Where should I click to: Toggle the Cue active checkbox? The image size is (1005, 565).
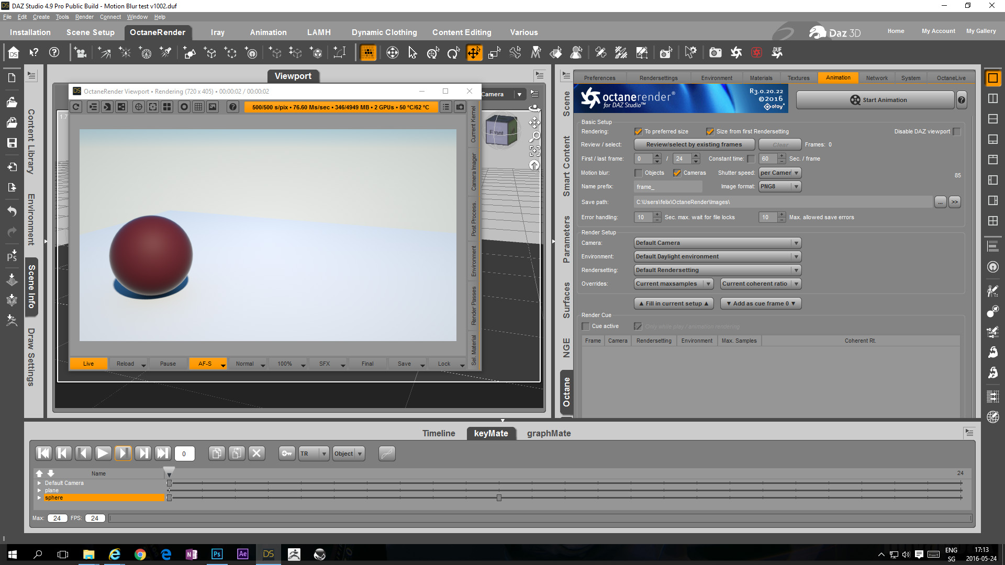point(586,326)
